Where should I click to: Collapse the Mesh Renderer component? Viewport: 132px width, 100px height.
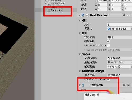click(x=79, y=15)
